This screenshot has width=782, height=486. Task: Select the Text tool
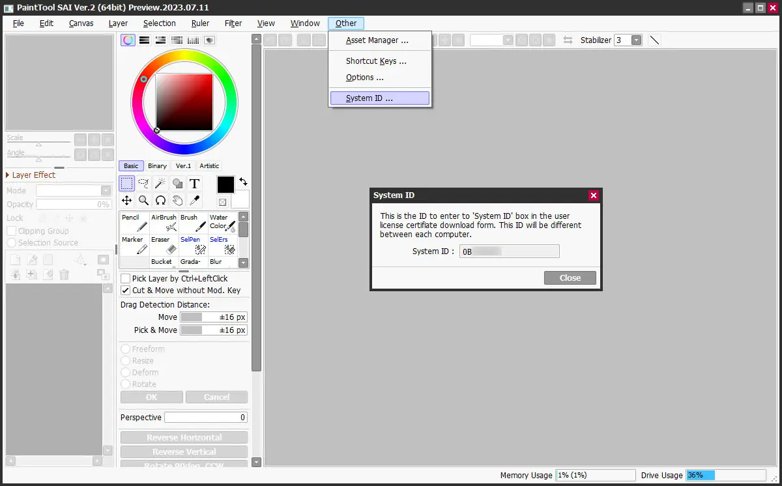194,184
